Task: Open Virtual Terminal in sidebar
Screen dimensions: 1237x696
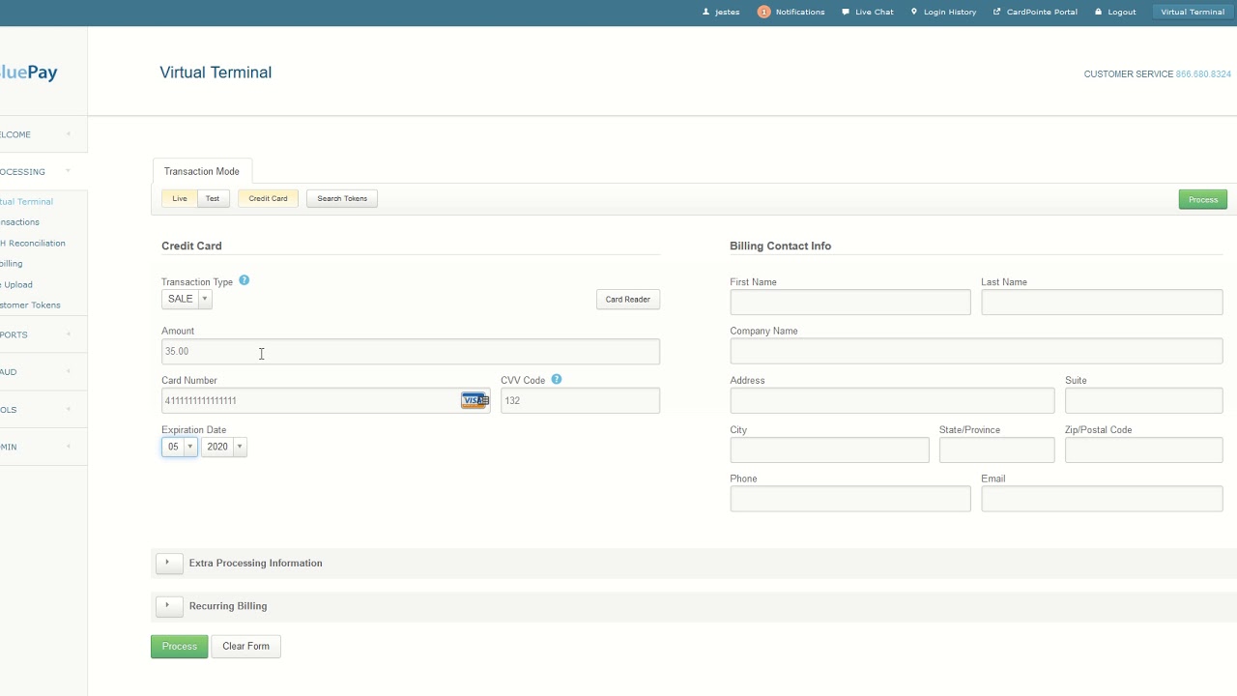Action: pyautogui.click(x=26, y=202)
